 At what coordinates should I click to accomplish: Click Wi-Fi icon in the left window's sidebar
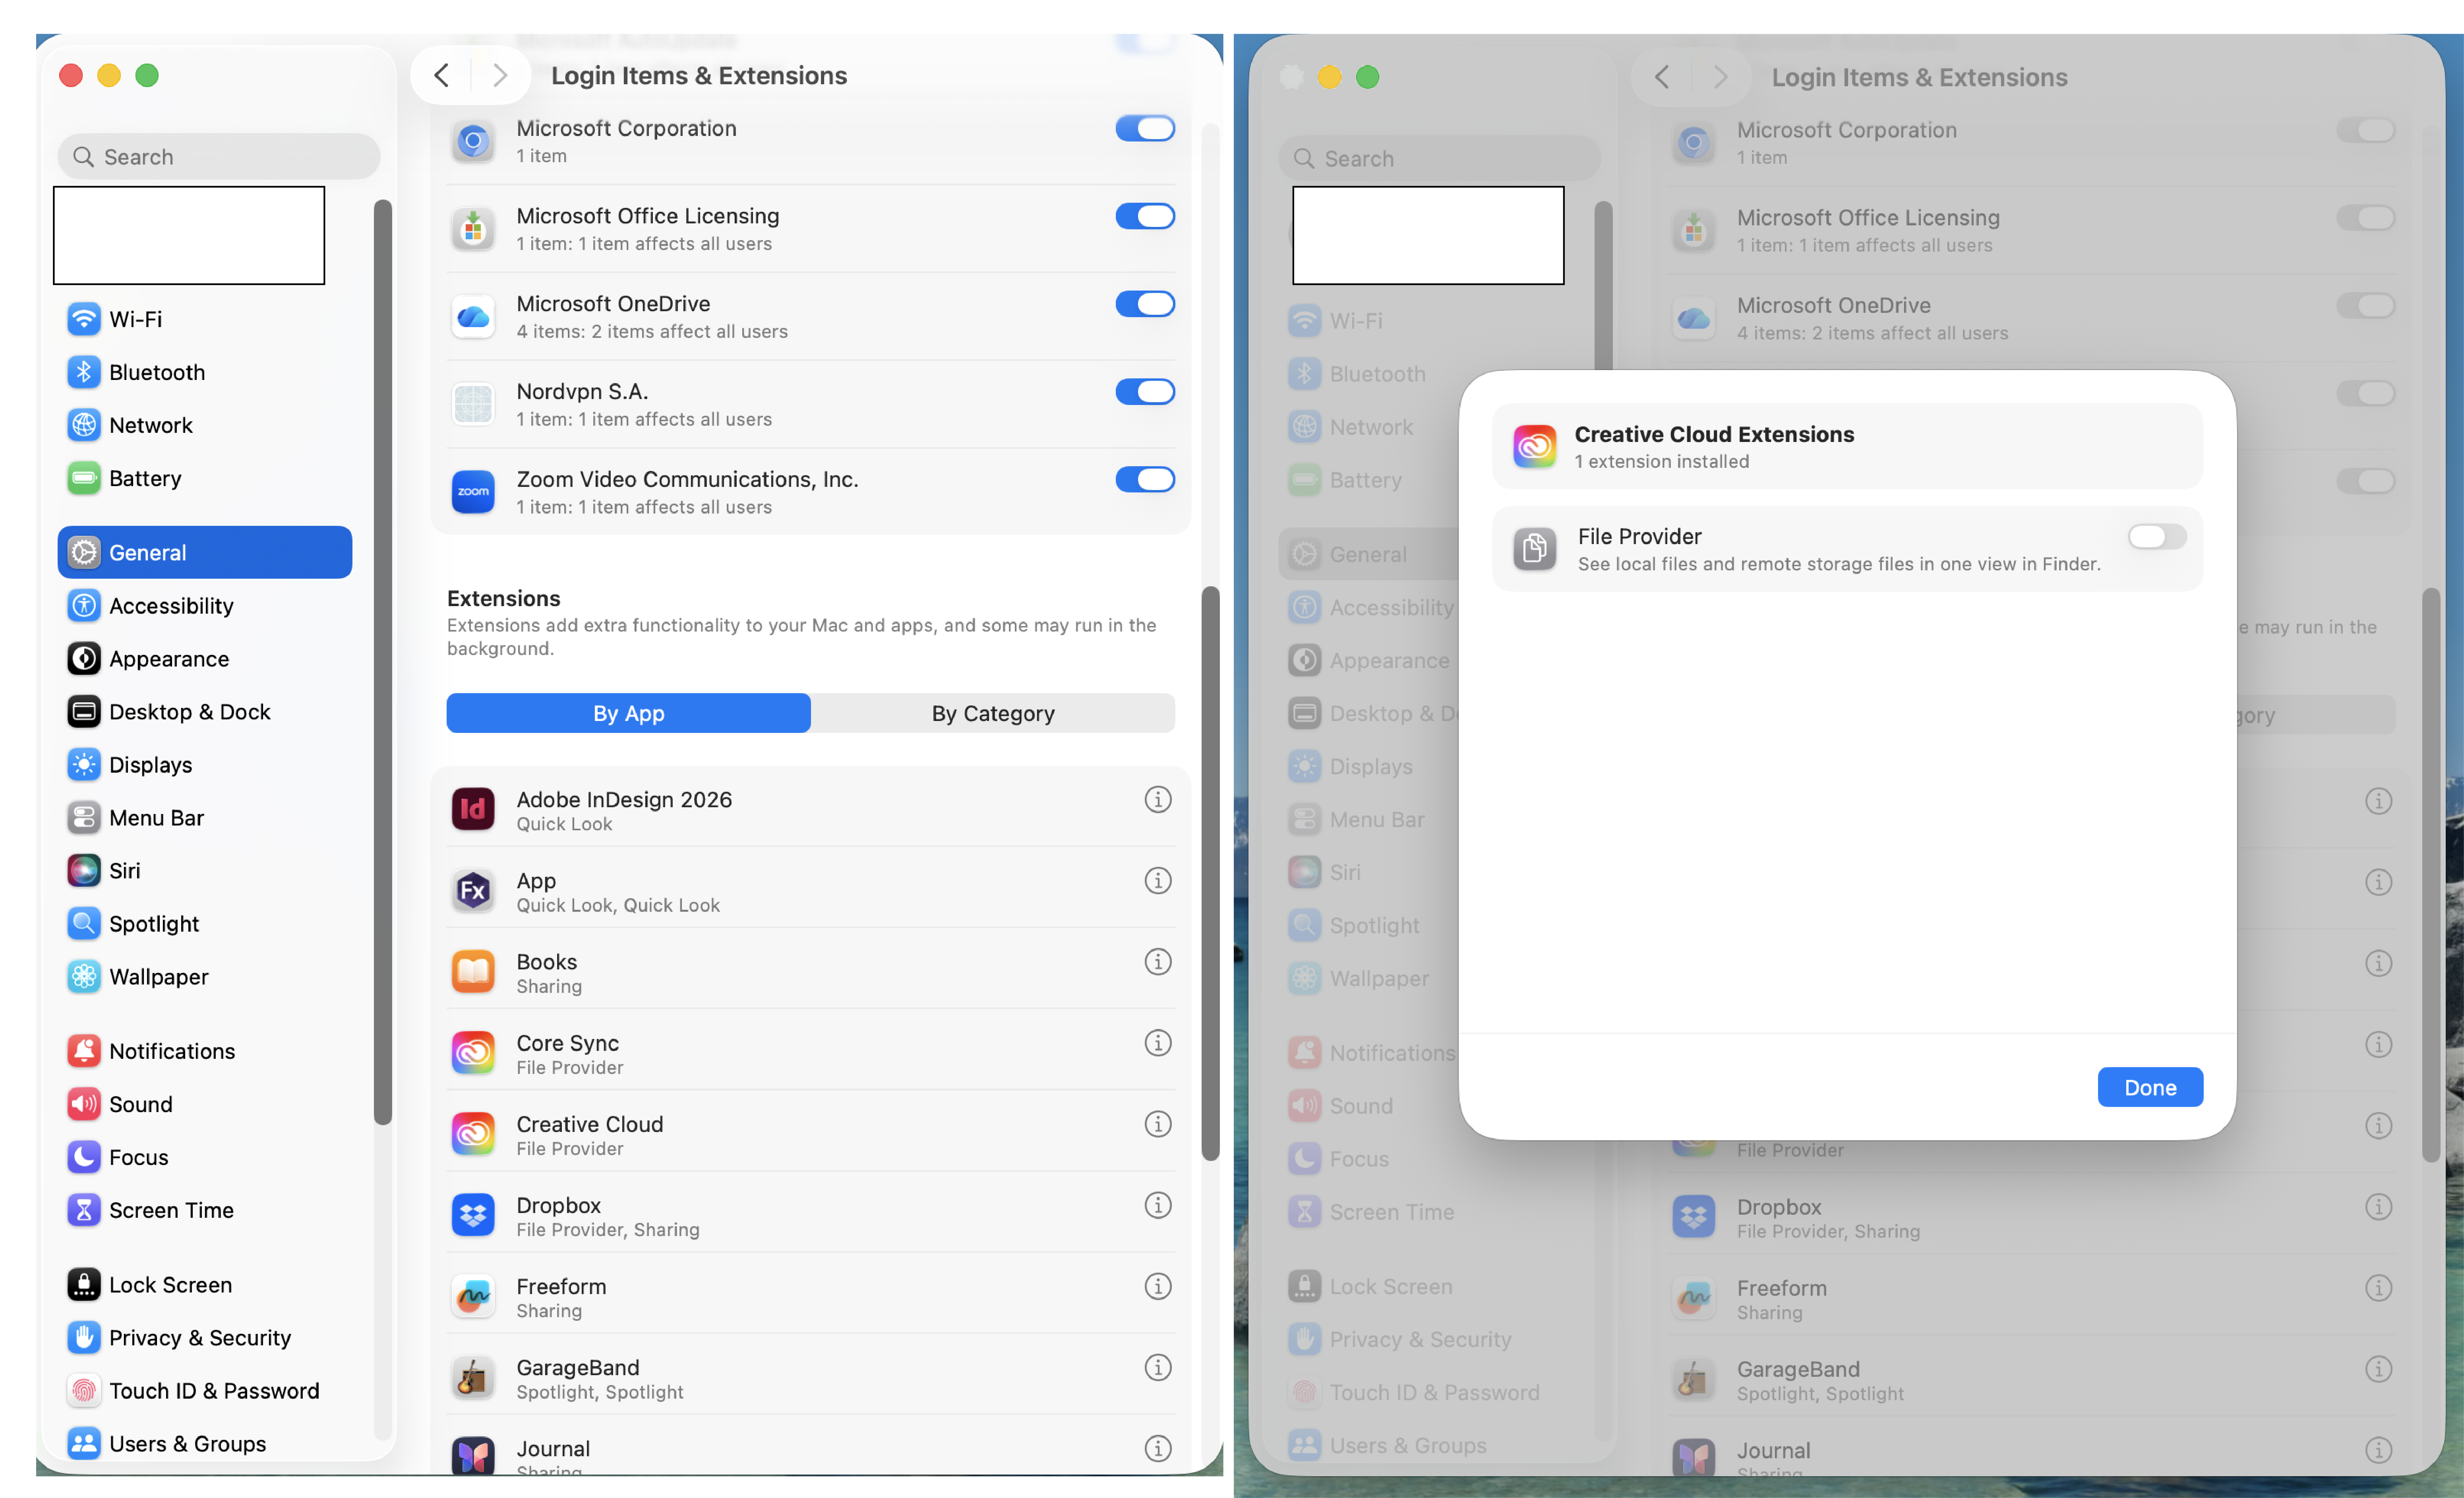(x=84, y=319)
